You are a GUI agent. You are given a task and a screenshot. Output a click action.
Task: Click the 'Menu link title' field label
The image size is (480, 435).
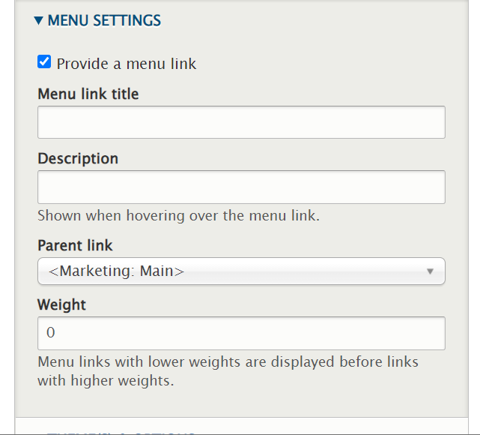point(88,94)
